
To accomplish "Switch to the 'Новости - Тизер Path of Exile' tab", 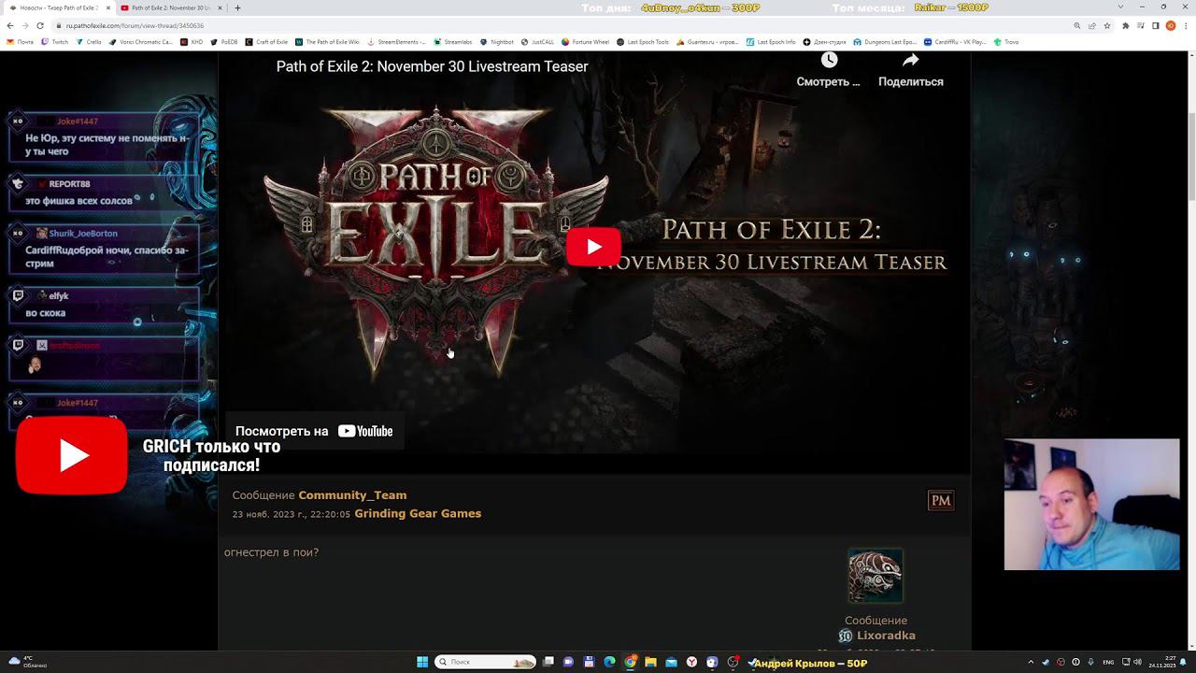I will tap(58, 7).
